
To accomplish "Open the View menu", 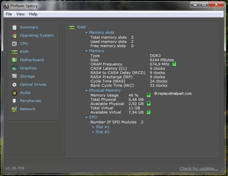I will pos(20,14).
